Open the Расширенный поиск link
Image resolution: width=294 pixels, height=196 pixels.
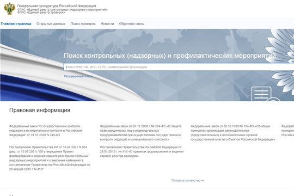[x=78, y=76]
